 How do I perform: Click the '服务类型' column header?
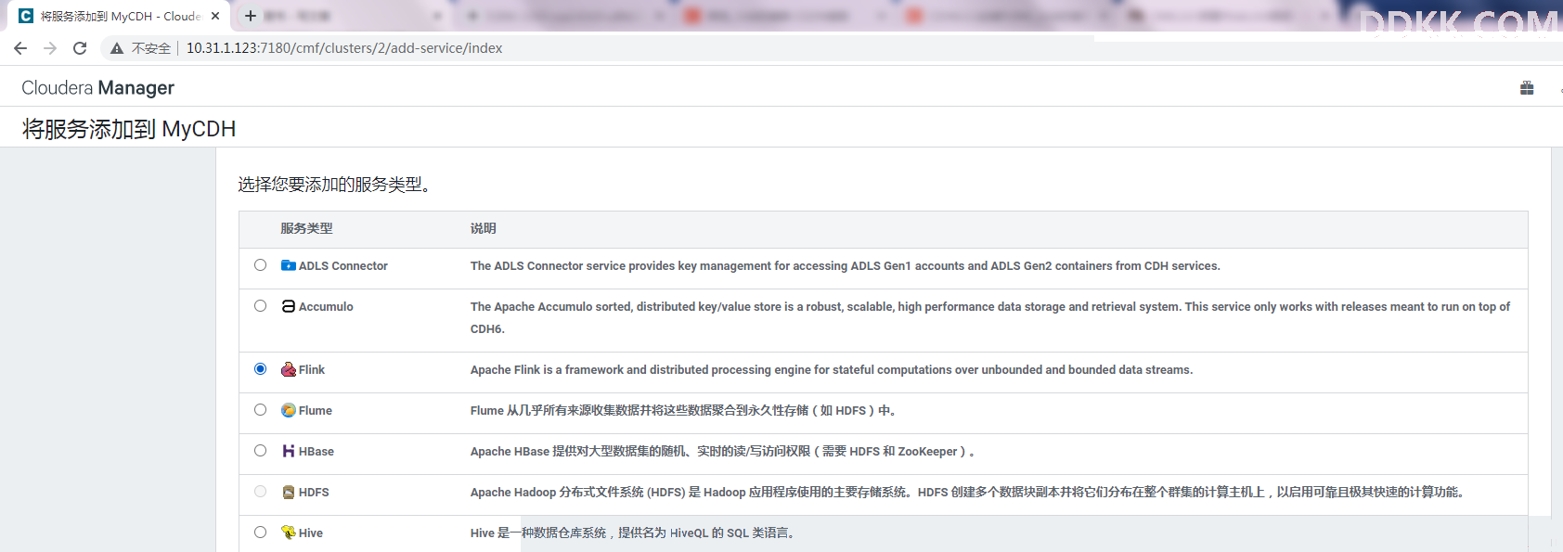pyautogui.click(x=306, y=228)
